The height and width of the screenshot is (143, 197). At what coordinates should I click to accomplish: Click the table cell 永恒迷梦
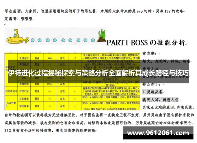tap(24, 58)
